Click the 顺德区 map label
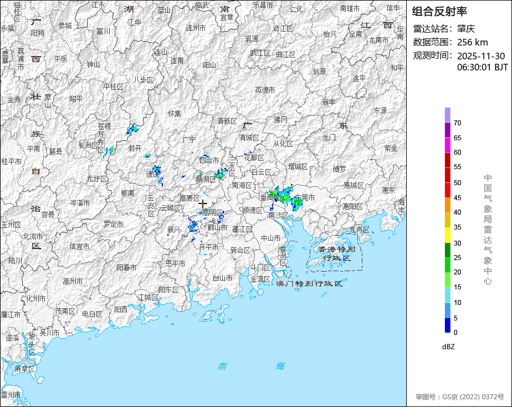Image resolution: width=512 pixels, height=407 pixels. [x=253, y=211]
